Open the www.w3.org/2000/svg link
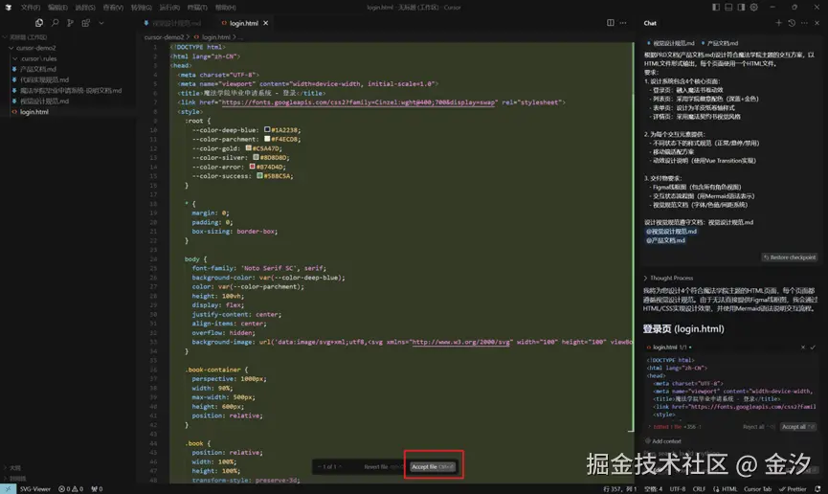Screen dimensions: 828x494 pyautogui.click(x=461, y=342)
